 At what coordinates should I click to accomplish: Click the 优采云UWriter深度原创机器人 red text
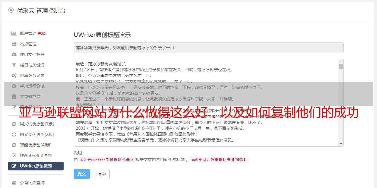[x=106, y=160]
